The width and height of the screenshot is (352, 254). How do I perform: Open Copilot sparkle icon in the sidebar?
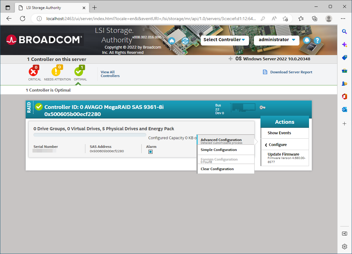pos(344,45)
